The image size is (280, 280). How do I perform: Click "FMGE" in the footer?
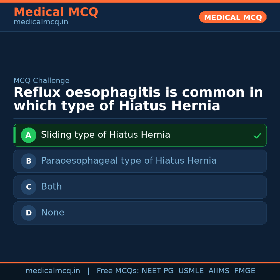click(244, 271)
